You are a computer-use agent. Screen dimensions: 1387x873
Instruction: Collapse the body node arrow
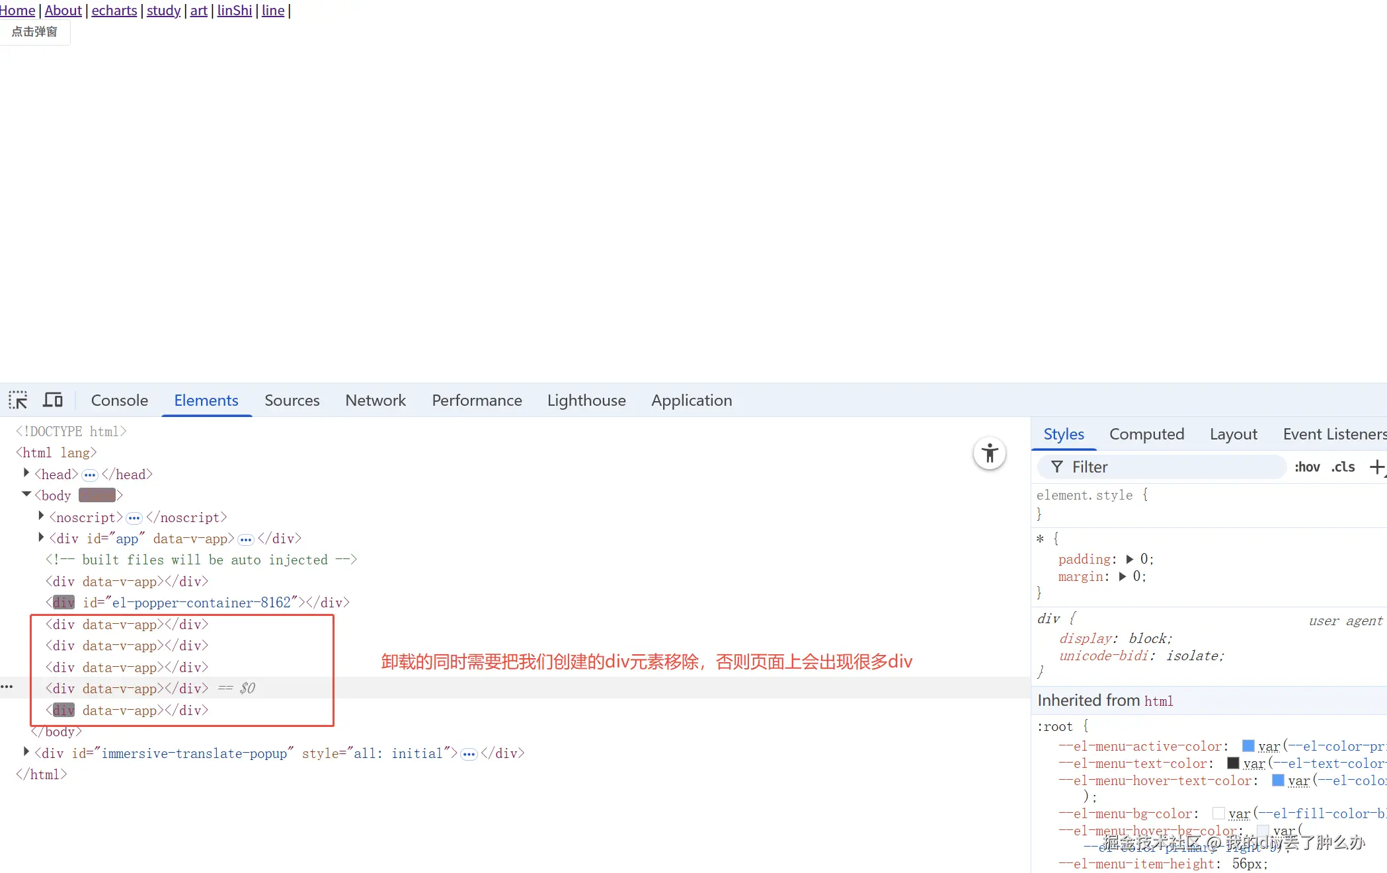click(26, 494)
